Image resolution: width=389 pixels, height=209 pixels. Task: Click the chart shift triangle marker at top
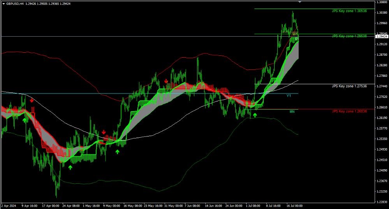tap(300, 2)
